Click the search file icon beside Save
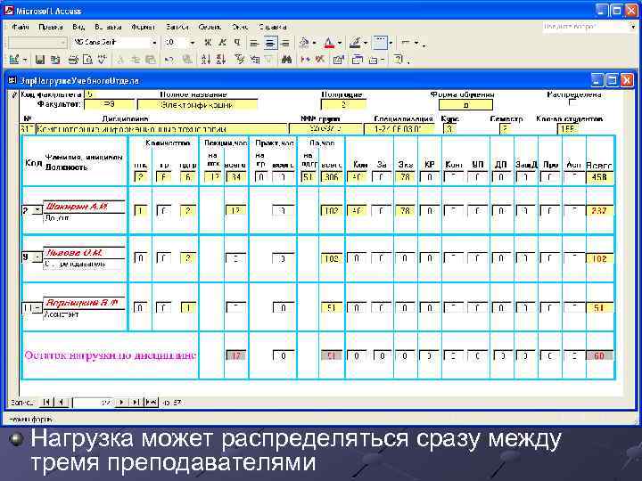The height and width of the screenshot is (481, 642). click(x=55, y=60)
